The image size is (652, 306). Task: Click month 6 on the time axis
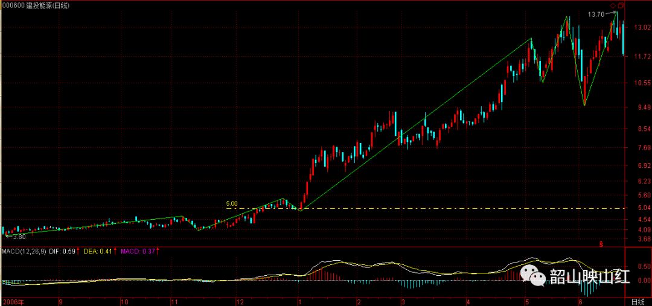tap(580, 301)
